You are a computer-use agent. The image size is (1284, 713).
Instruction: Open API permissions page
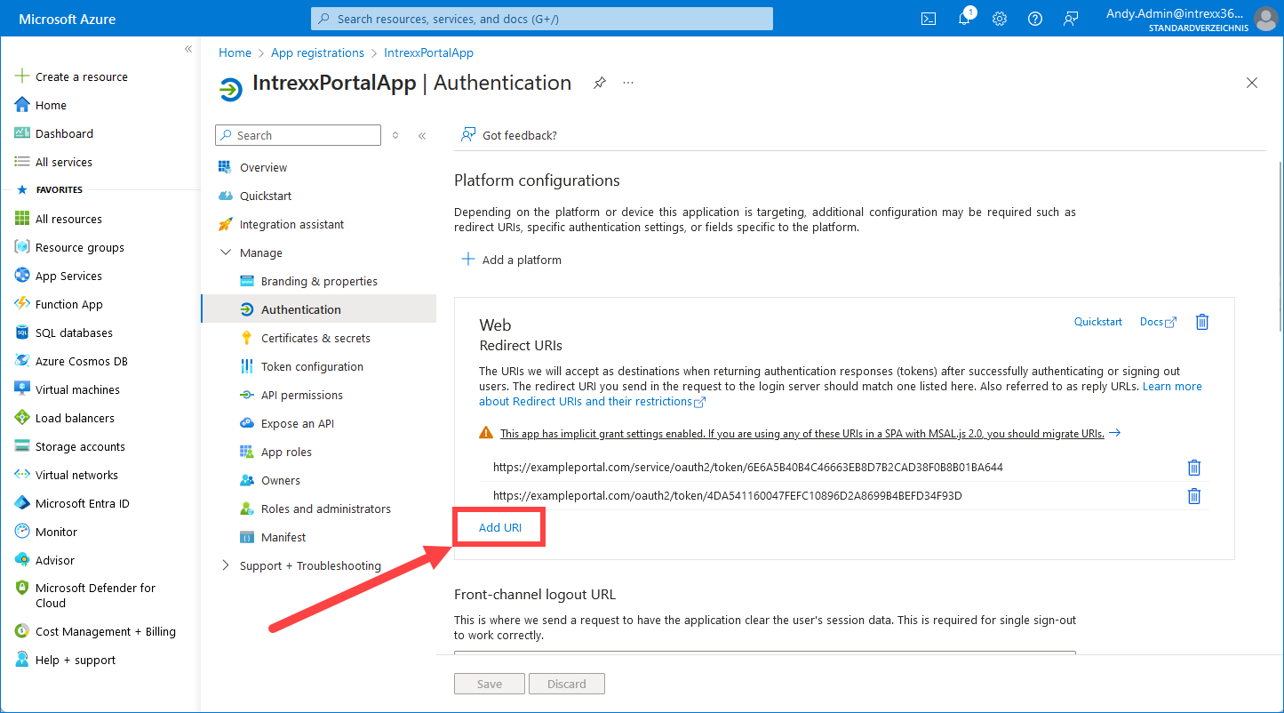(301, 396)
